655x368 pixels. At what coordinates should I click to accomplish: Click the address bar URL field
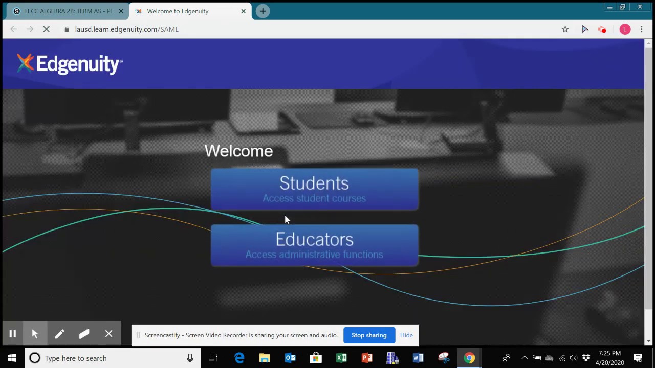pyautogui.click(x=307, y=29)
